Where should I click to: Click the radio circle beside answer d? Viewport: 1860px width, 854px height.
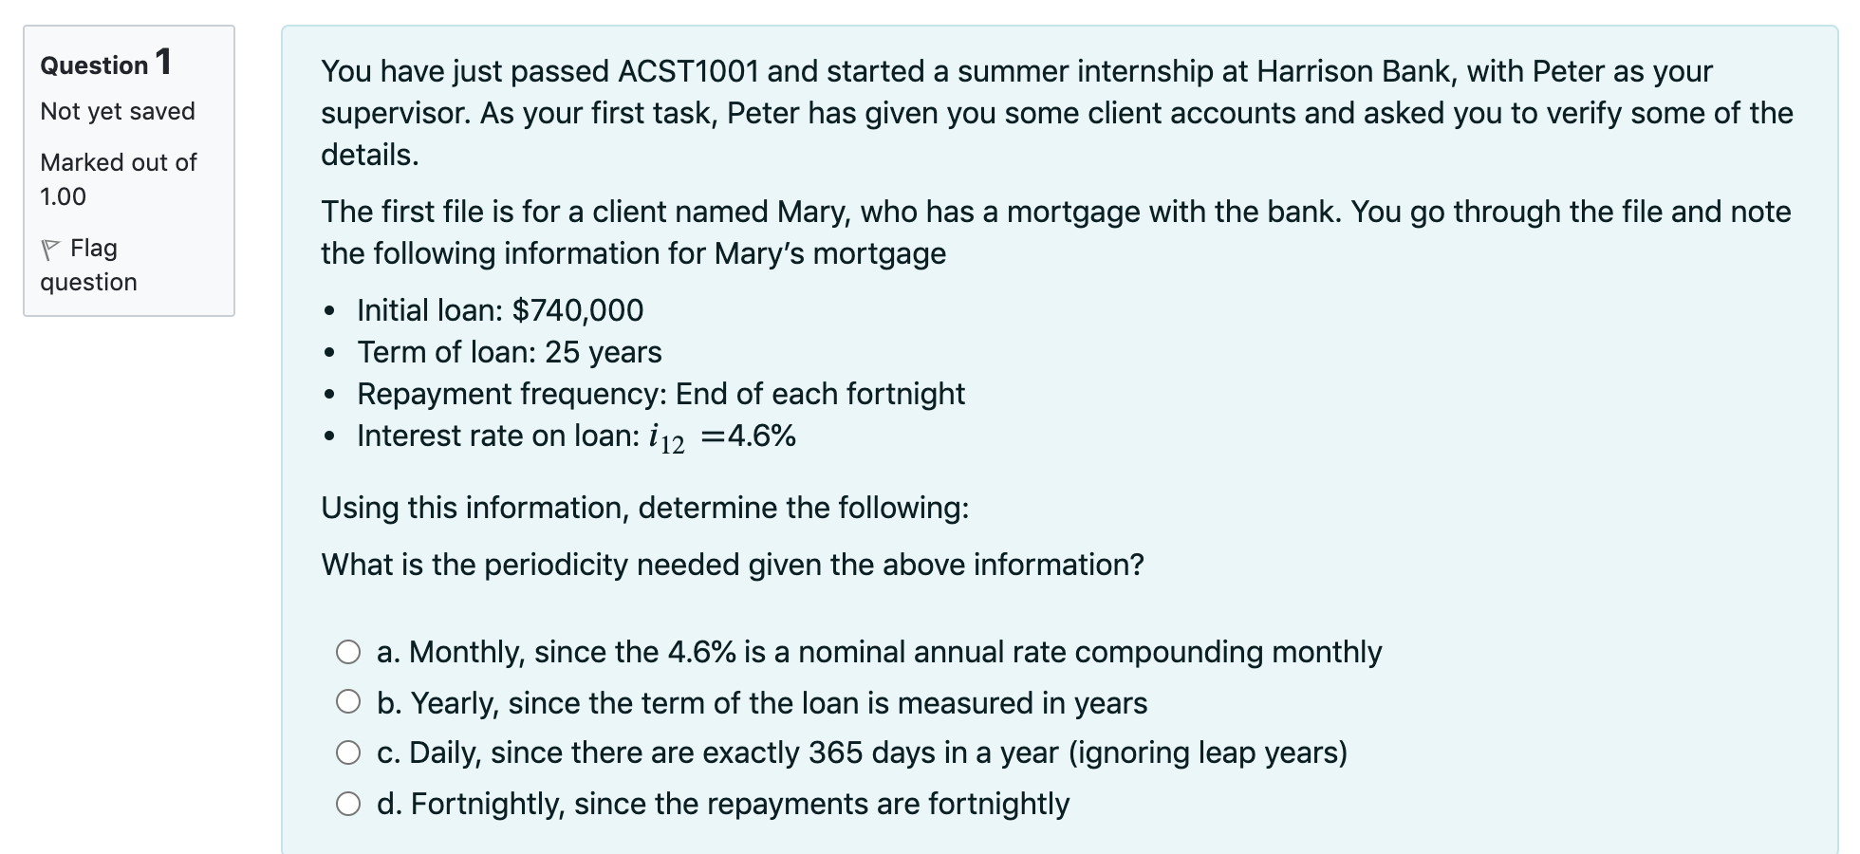point(349,804)
